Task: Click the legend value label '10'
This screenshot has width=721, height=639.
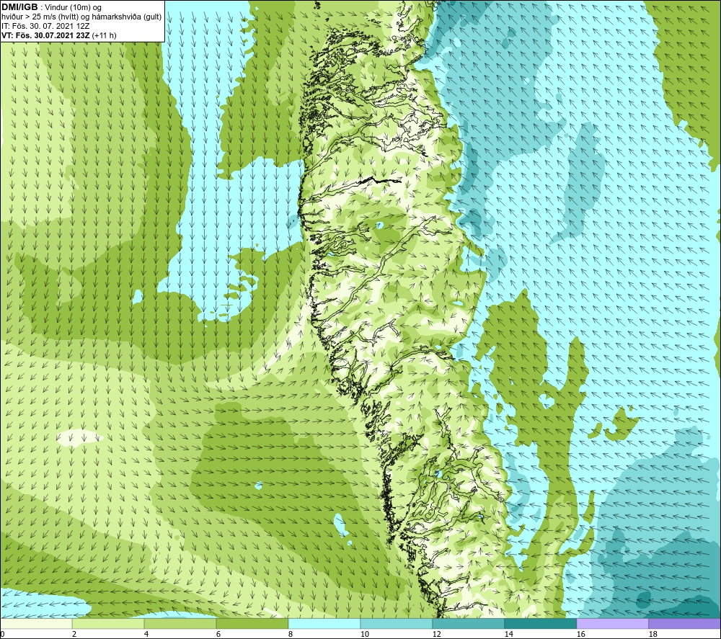Action: click(364, 634)
